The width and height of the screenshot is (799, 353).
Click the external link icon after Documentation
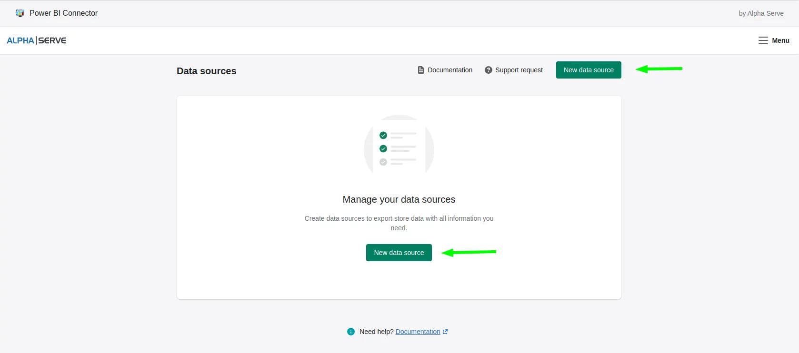click(445, 332)
